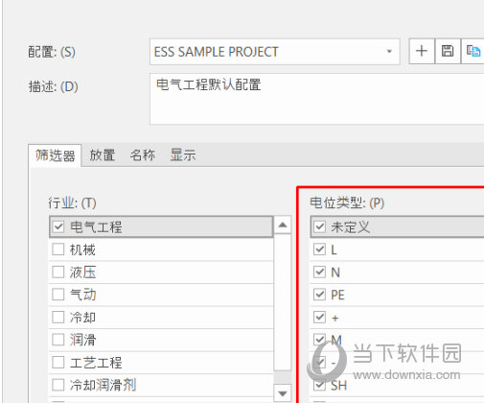
Task: Click the plus icon to add new configuration
Action: coord(422,51)
